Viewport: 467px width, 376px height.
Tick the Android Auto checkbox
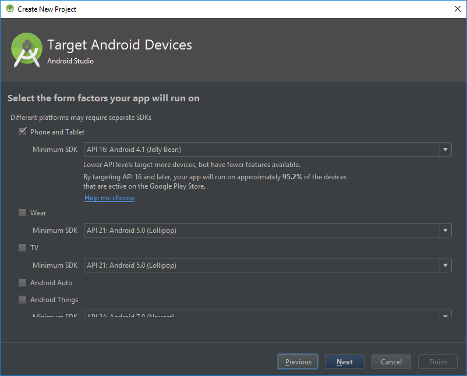click(23, 283)
